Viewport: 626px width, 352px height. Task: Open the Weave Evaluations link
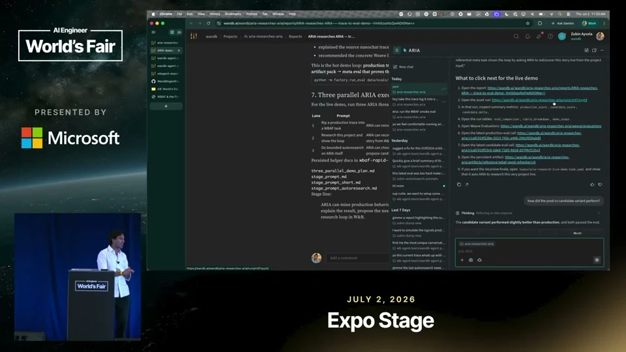pyautogui.click(x=551, y=126)
